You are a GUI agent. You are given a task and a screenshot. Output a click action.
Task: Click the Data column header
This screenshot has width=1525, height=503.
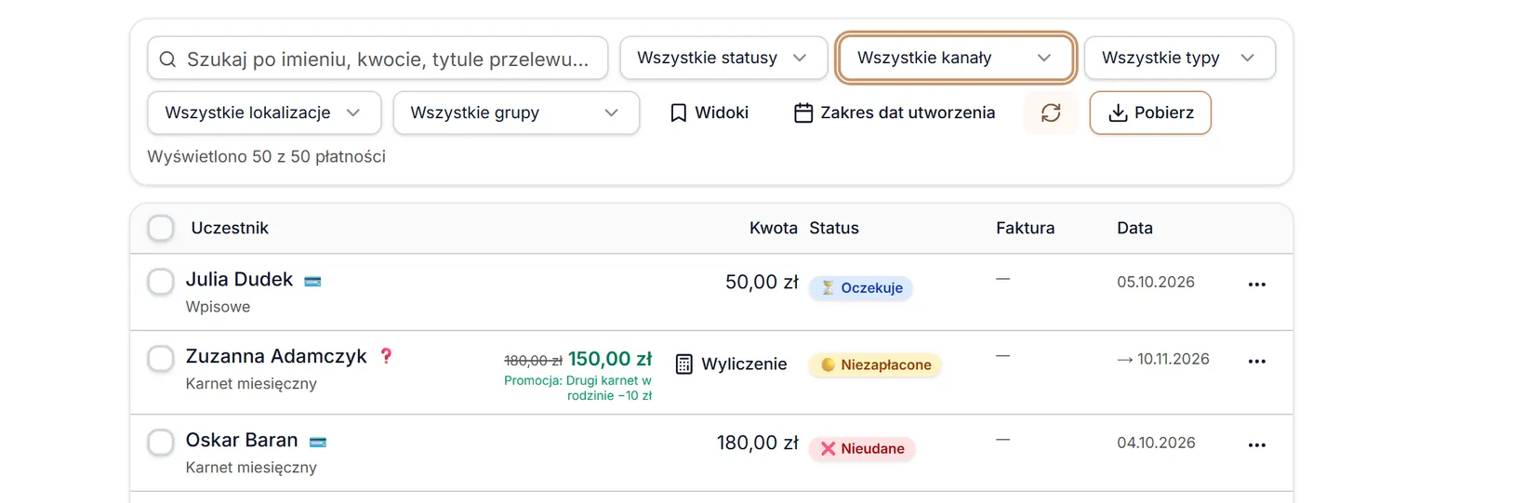pos(1134,228)
